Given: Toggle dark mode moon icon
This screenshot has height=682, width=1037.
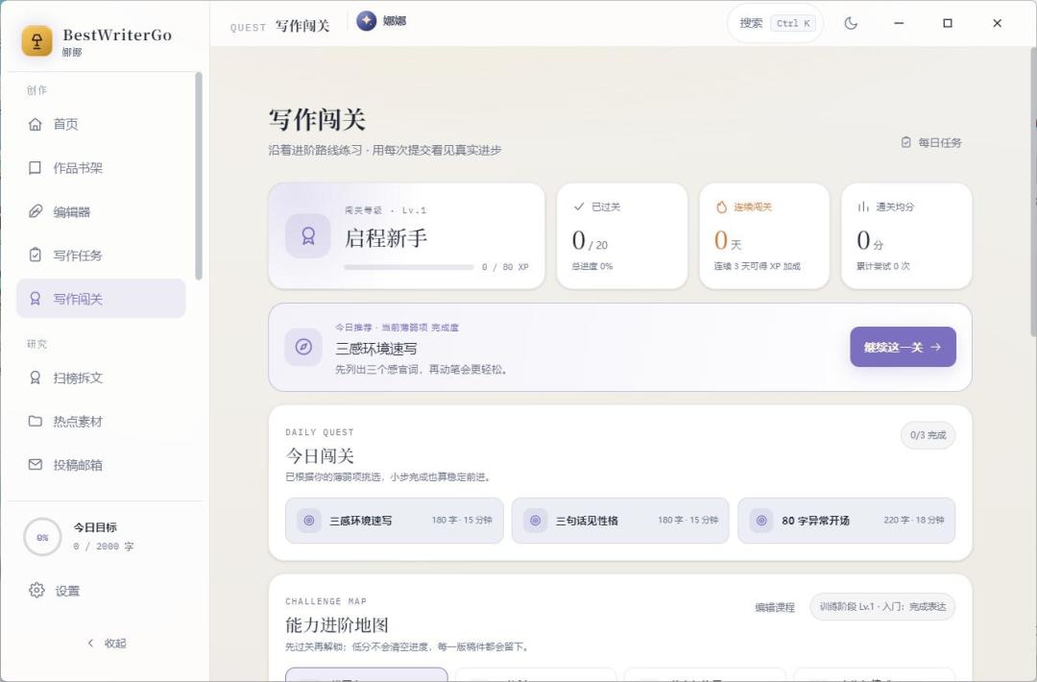Looking at the screenshot, I should coord(851,23).
